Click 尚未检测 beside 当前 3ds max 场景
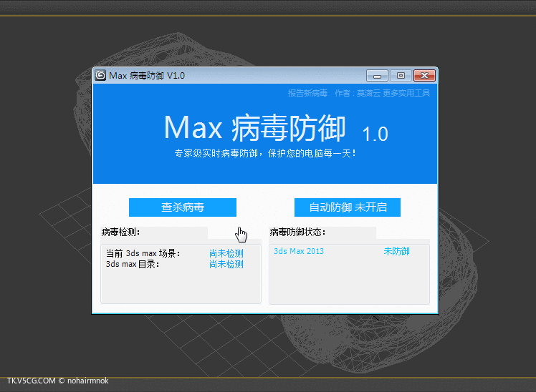The image size is (536, 392). pos(226,253)
